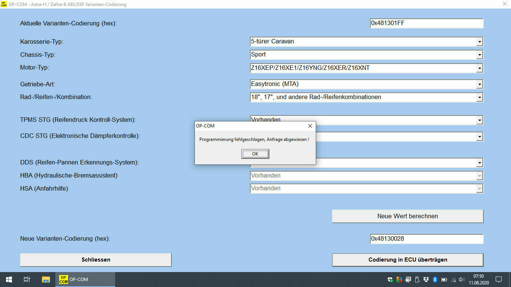The height and width of the screenshot is (287, 511).
Task: Open File Explorer from the taskbar
Action: (x=46, y=279)
